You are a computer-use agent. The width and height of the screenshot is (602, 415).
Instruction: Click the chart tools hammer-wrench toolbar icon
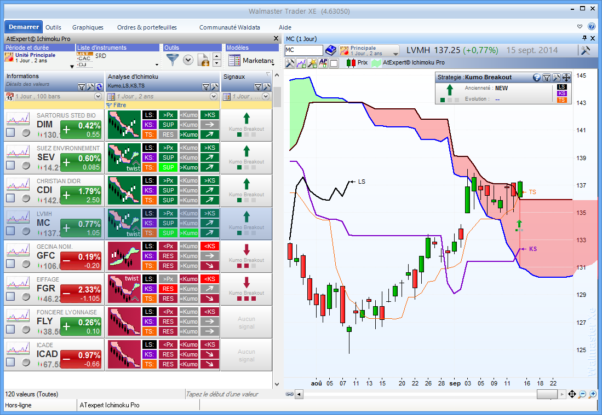(290, 63)
